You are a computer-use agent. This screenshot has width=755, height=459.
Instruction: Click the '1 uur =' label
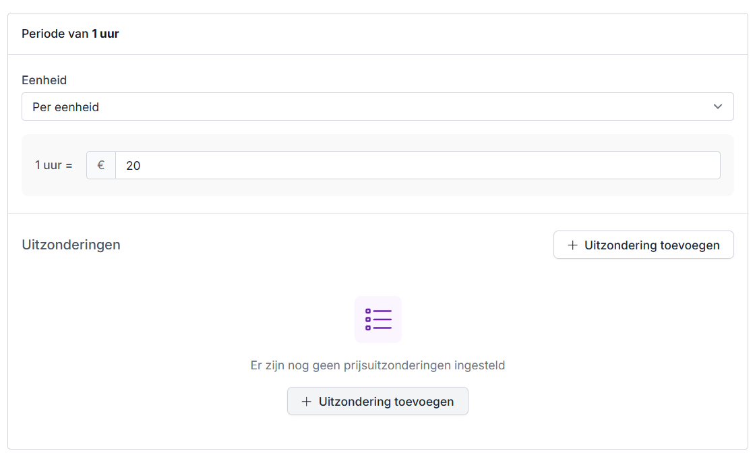click(53, 165)
